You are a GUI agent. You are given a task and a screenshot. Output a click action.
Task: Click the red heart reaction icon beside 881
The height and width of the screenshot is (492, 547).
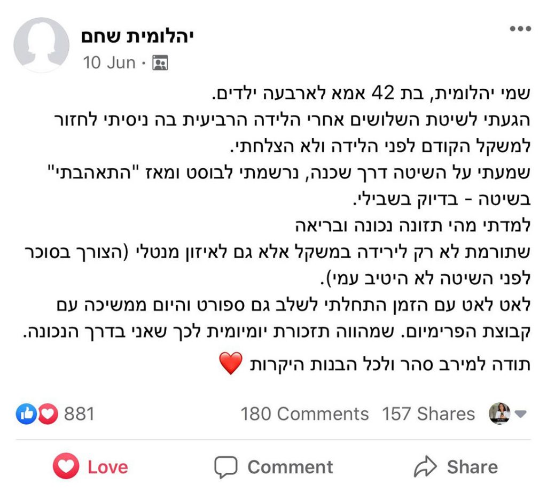coord(48,414)
